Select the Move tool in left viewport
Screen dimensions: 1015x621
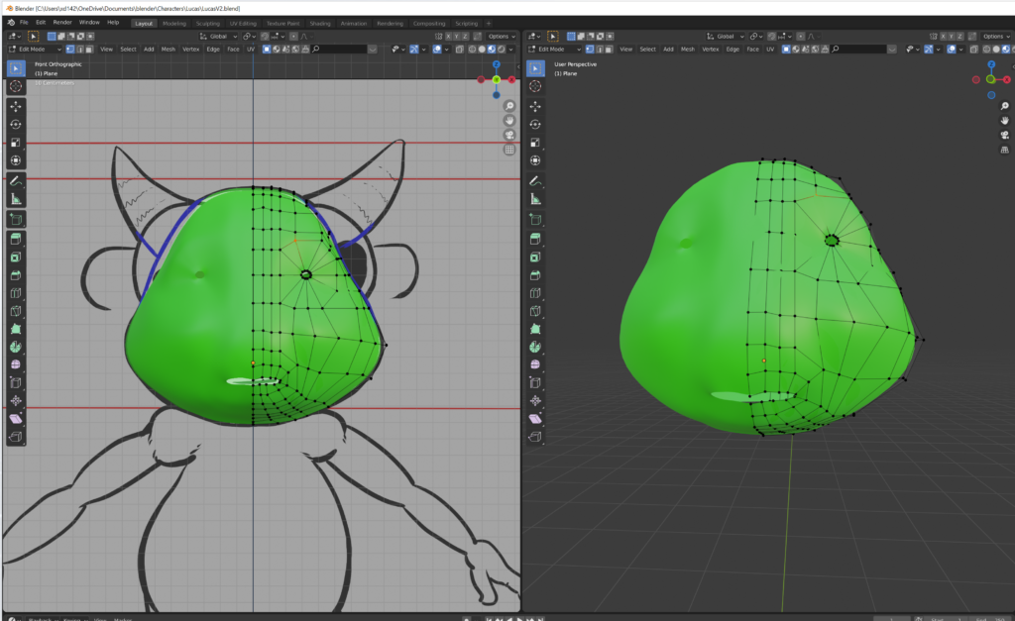click(x=16, y=105)
